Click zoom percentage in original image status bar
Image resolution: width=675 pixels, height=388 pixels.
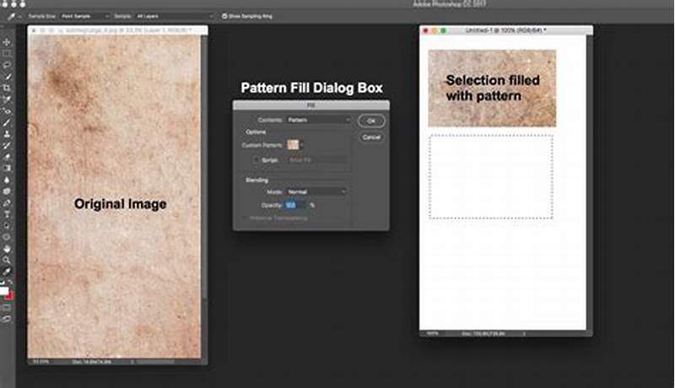point(40,362)
